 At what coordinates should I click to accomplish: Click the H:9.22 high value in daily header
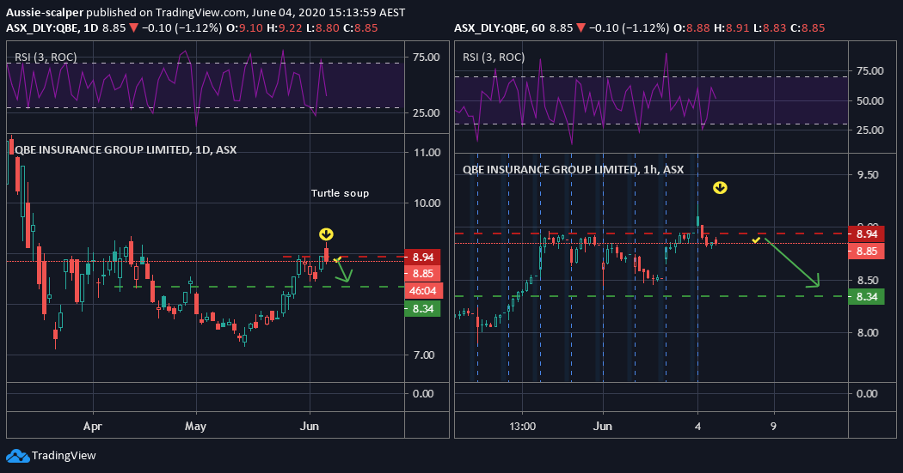pyautogui.click(x=286, y=27)
